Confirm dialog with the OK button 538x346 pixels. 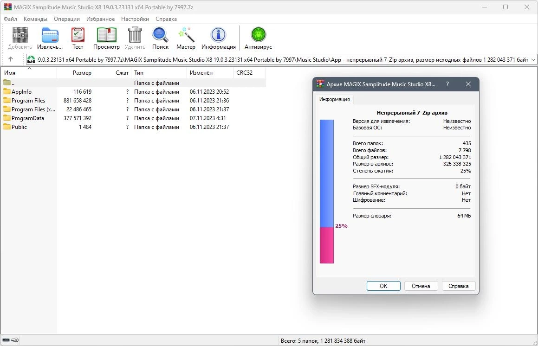(383, 286)
